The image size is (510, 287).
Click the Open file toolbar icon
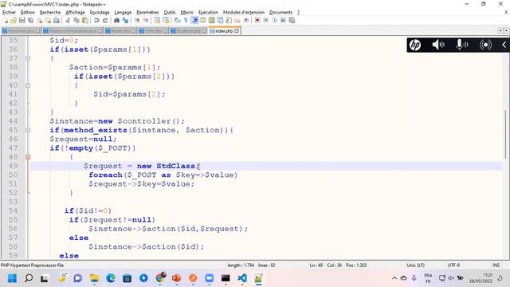click(14, 21)
